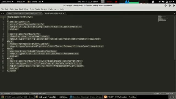This screenshot has height=99, width=176.
Task: Click Firefox icon in bWAPP Mozilla taskbar entry
Action: 105,97
